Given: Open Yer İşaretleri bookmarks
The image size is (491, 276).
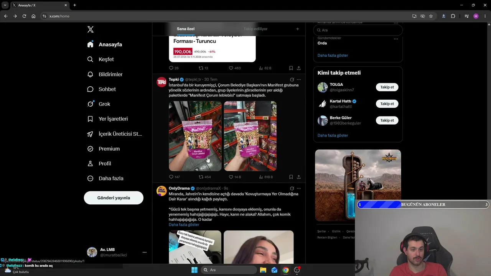Looking at the screenshot, I should (x=108, y=119).
